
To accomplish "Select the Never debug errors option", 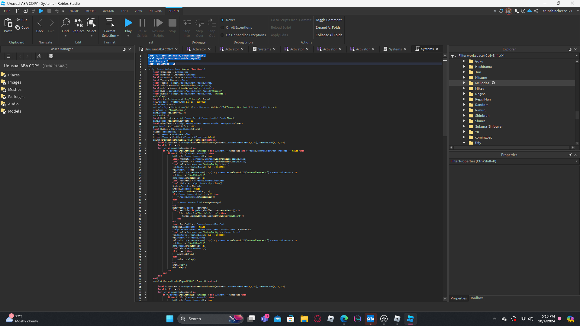I will coord(222,20).
